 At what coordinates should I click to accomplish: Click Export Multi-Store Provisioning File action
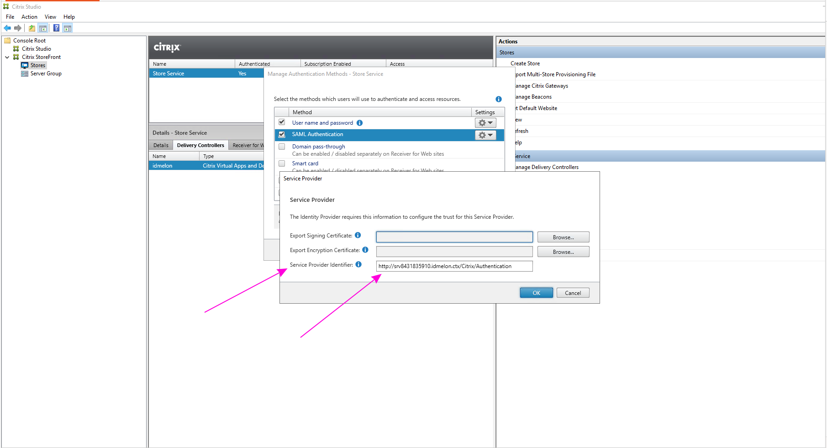[x=555, y=74]
